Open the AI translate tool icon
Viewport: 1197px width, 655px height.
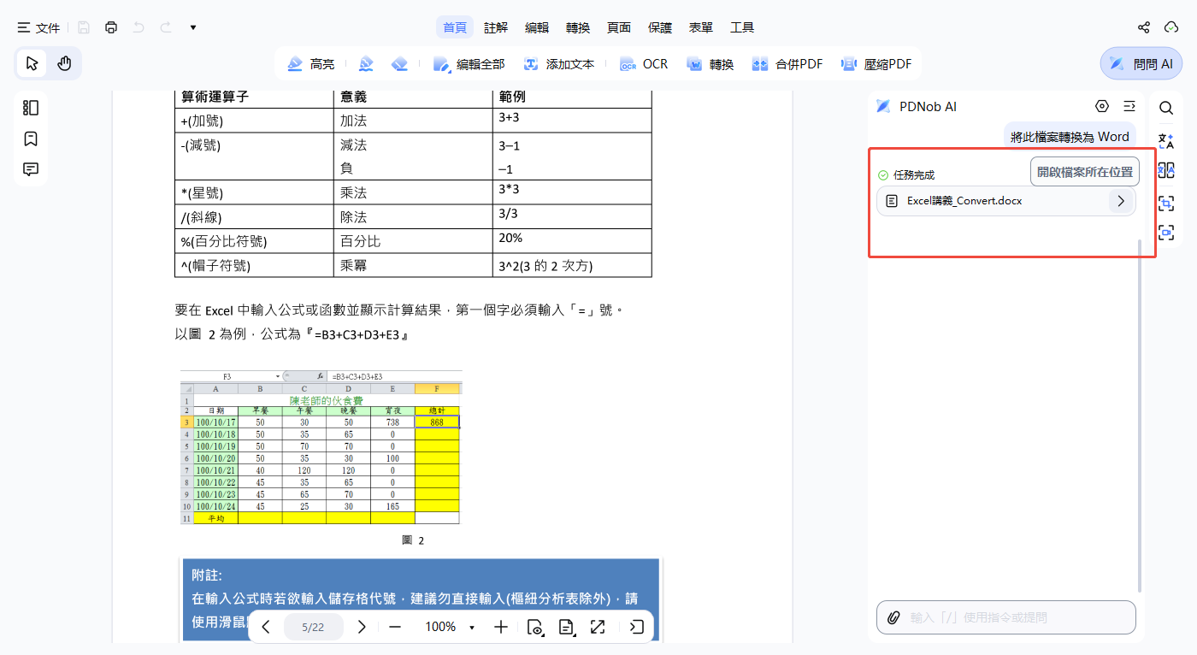click(1166, 140)
